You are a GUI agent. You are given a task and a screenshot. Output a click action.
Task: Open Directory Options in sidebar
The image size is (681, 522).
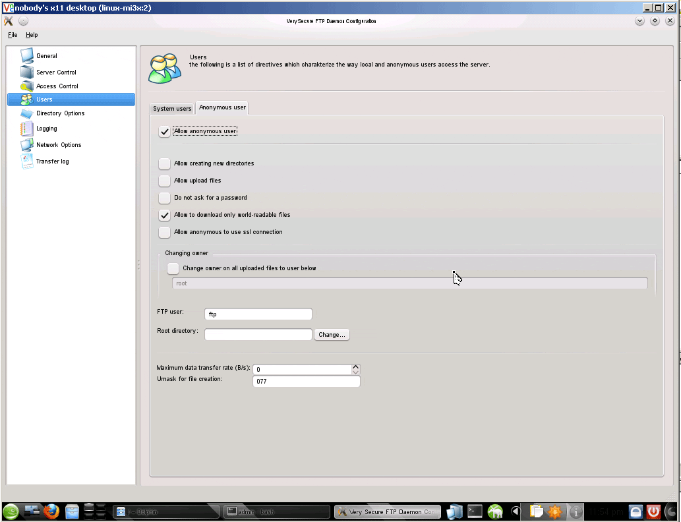coord(61,113)
